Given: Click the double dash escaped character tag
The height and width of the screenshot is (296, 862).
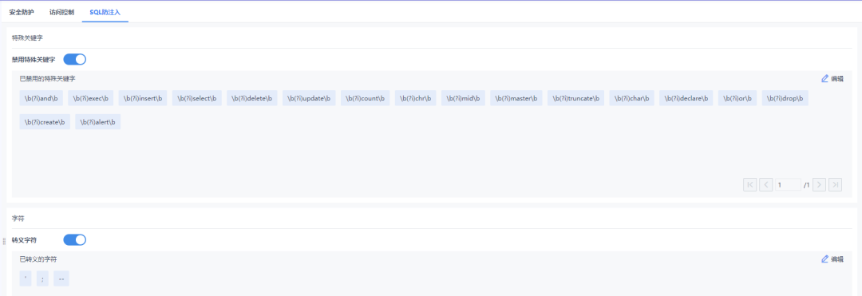Looking at the screenshot, I should pyautogui.click(x=61, y=278).
